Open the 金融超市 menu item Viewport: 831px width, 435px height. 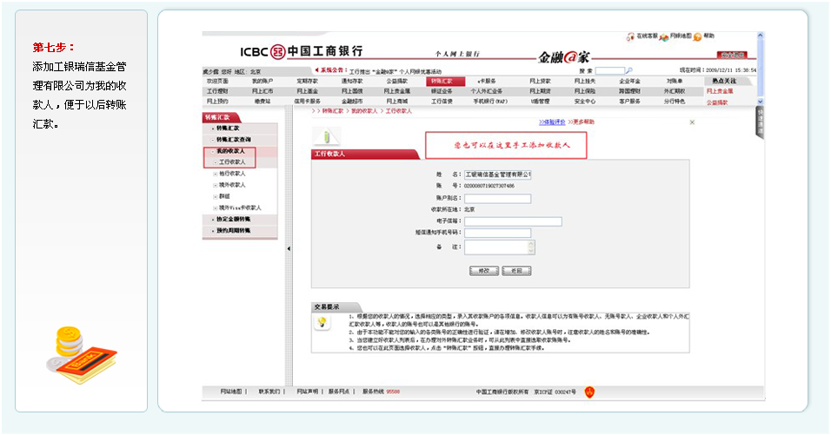point(352,101)
